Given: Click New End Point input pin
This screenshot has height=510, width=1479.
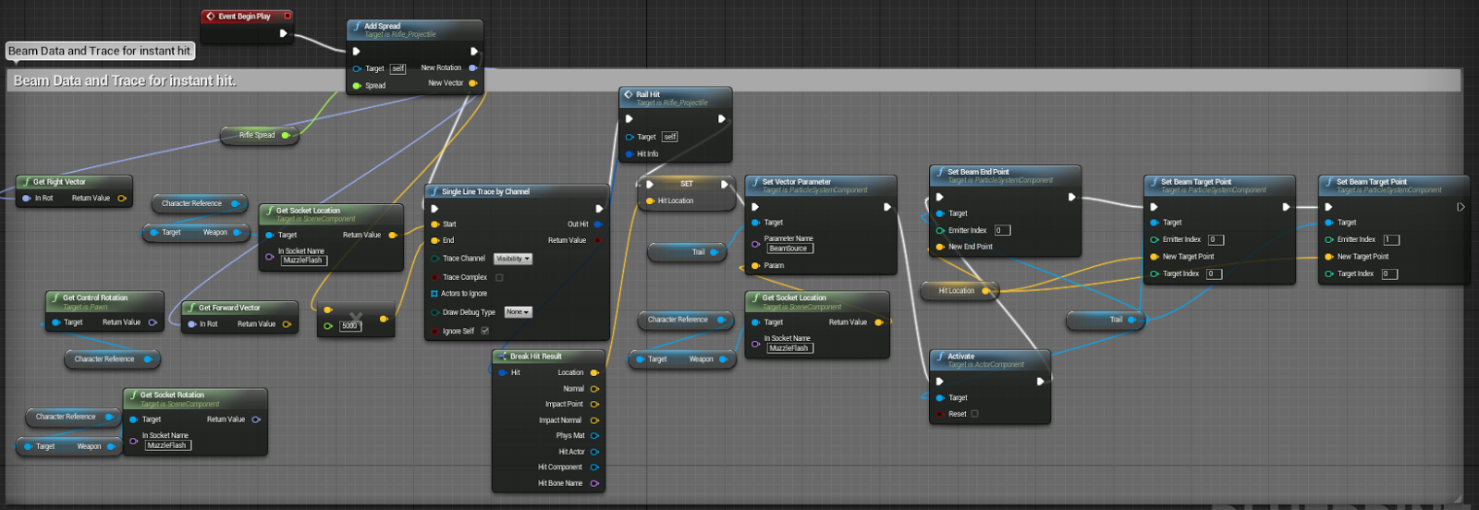Looking at the screenshot, I should point(940,247).
